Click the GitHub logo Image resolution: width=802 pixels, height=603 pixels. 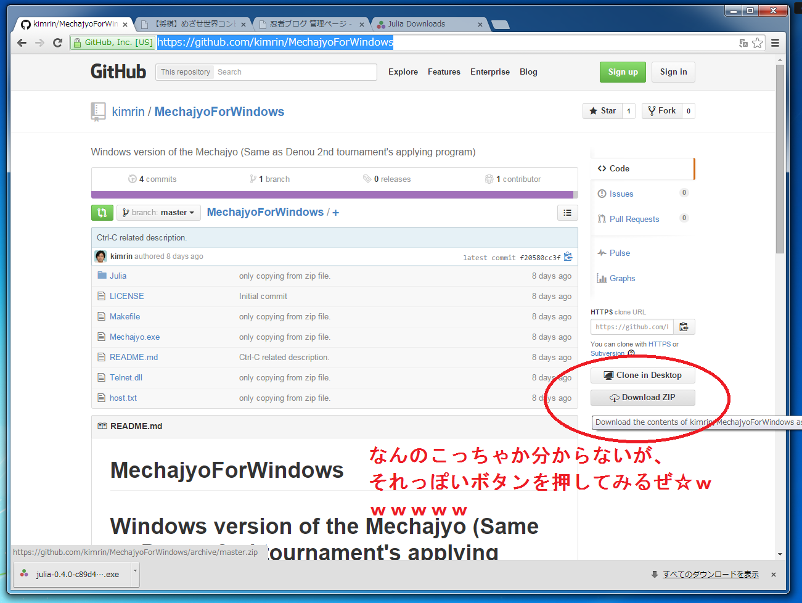[x=118, y=72]
